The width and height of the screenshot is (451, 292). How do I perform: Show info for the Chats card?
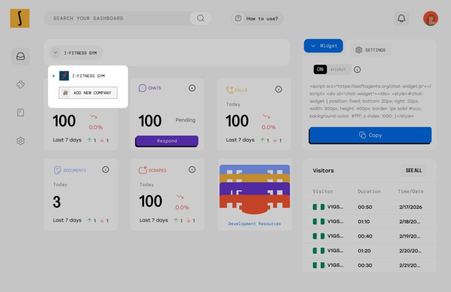coord(192,88)
